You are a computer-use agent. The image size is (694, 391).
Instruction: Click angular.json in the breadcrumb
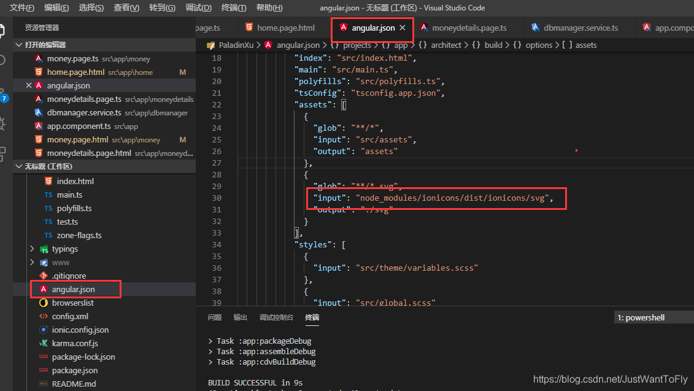298,45
